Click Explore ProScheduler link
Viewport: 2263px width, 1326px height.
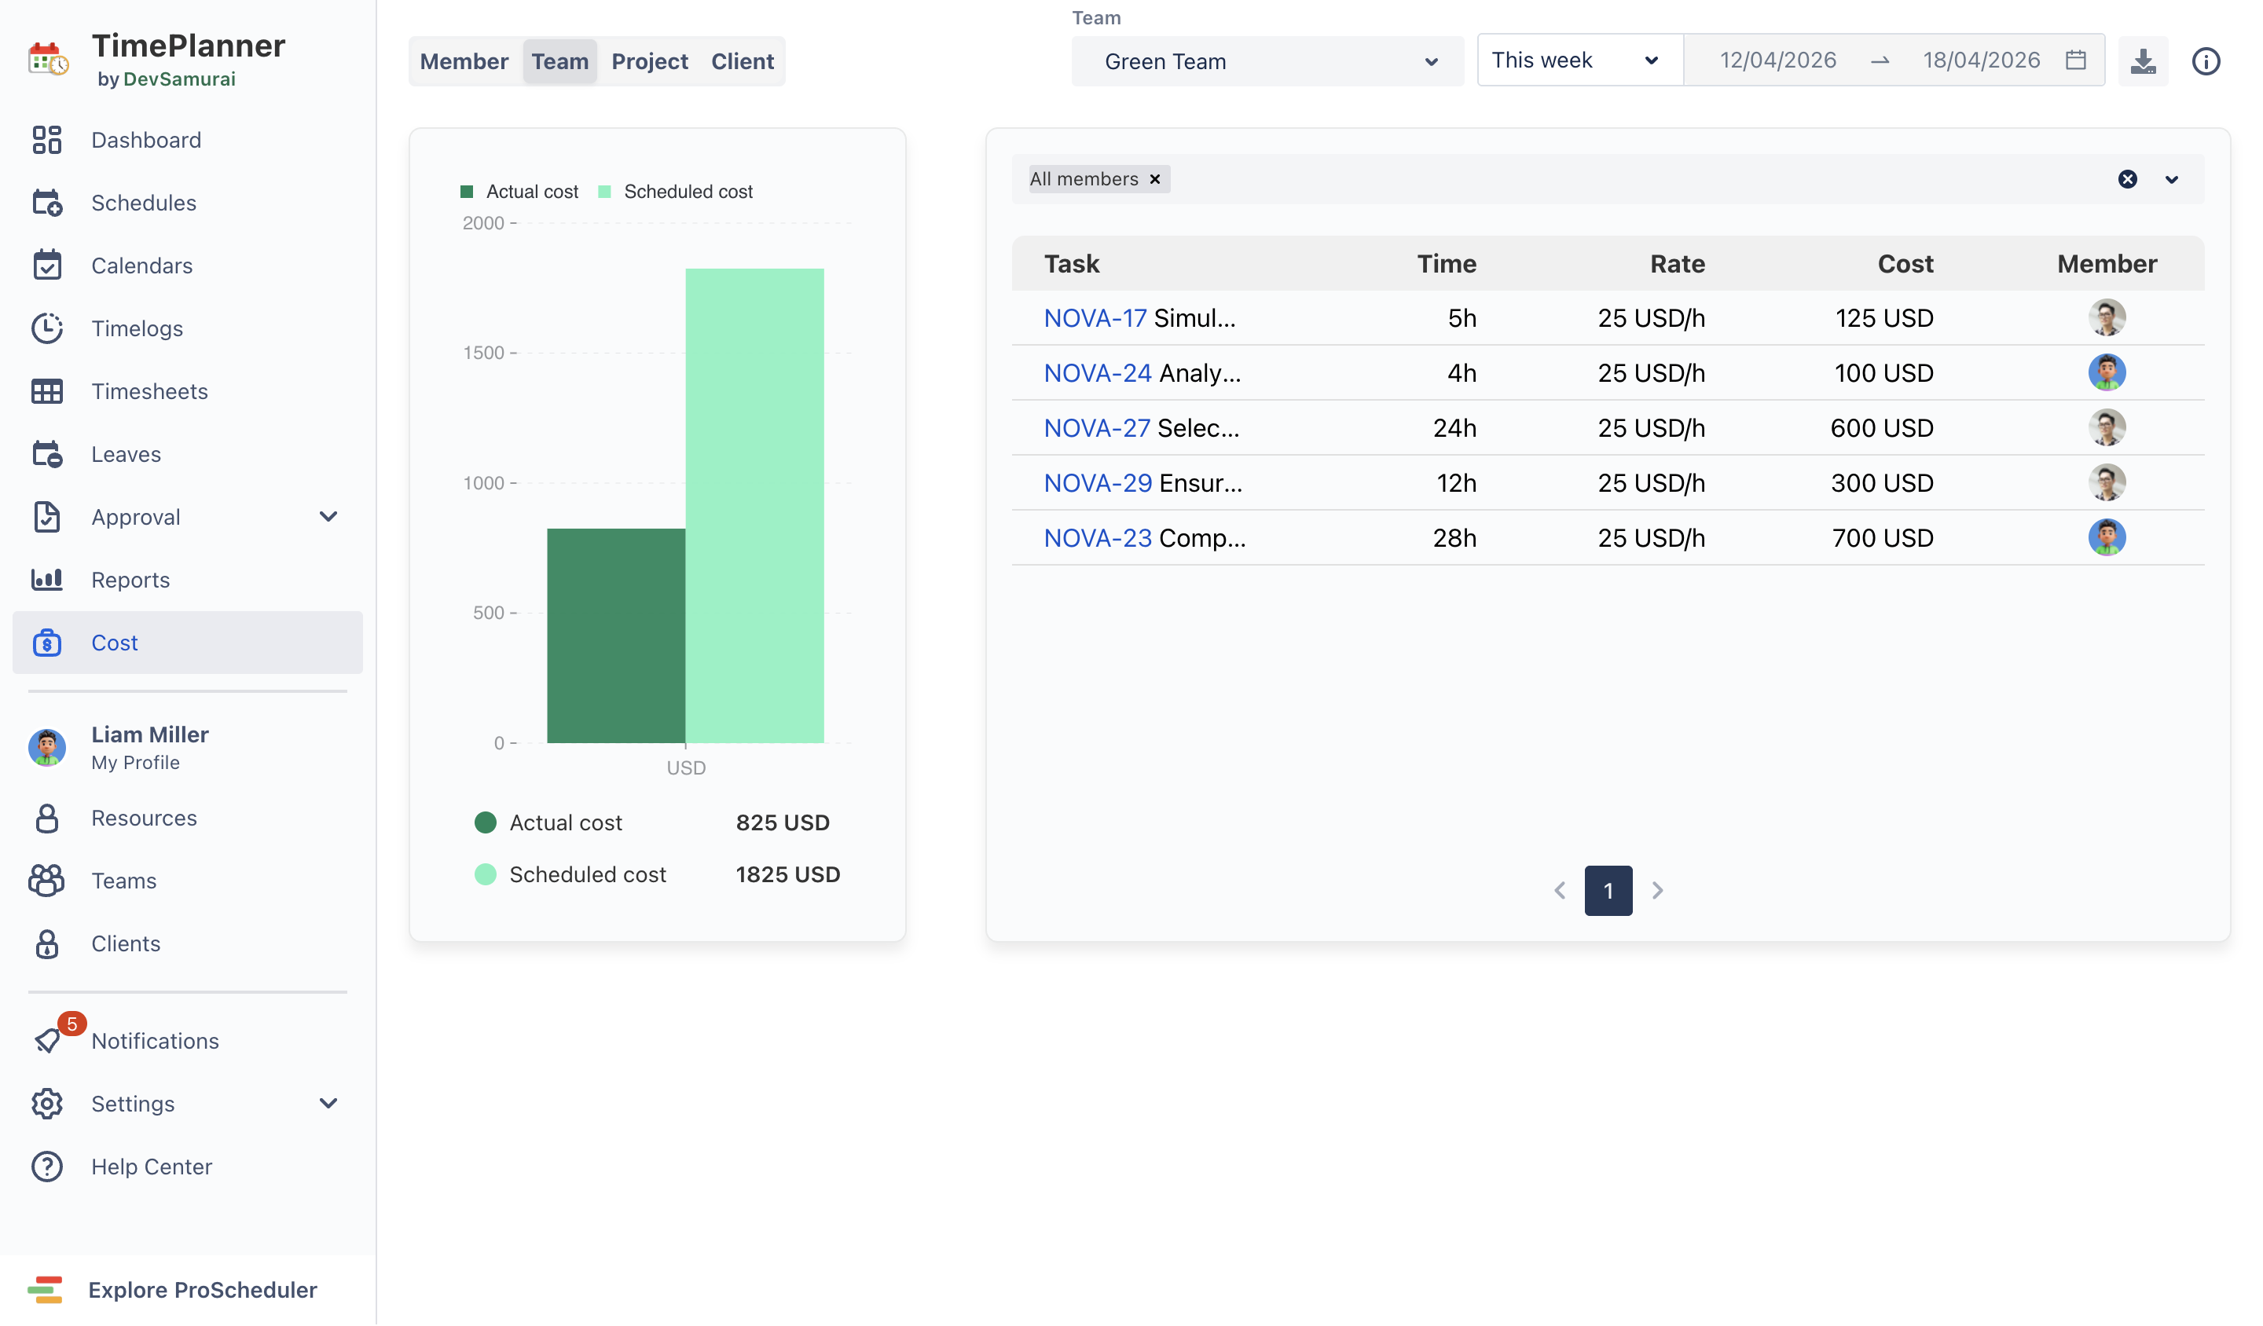pyautogui.click(x=202, y=1289)
